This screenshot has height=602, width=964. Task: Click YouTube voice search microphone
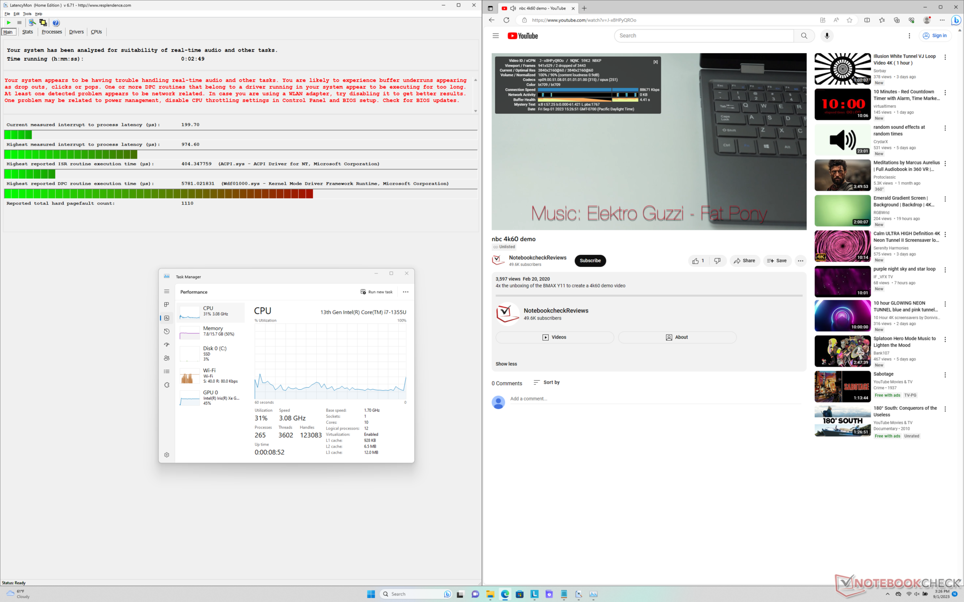click(x=827, y=36)
